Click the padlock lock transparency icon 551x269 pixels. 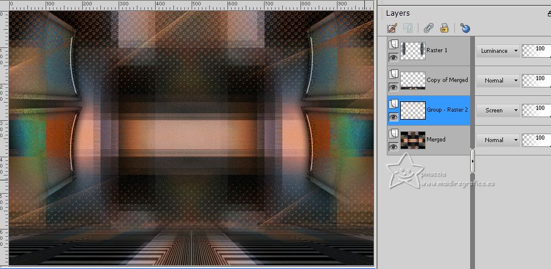click(x=445, y=28)
